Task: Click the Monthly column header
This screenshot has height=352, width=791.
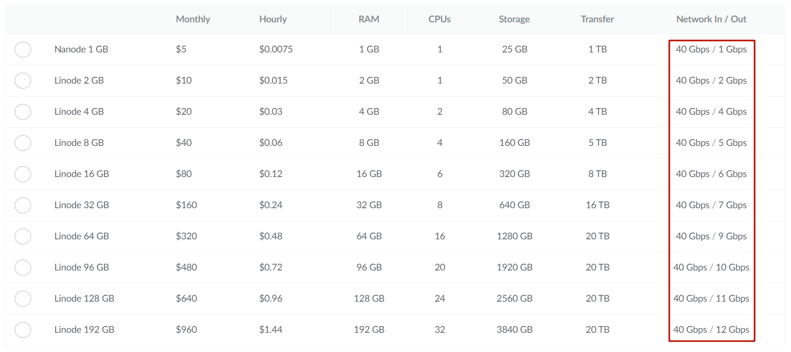Action: tap(193, 19)
